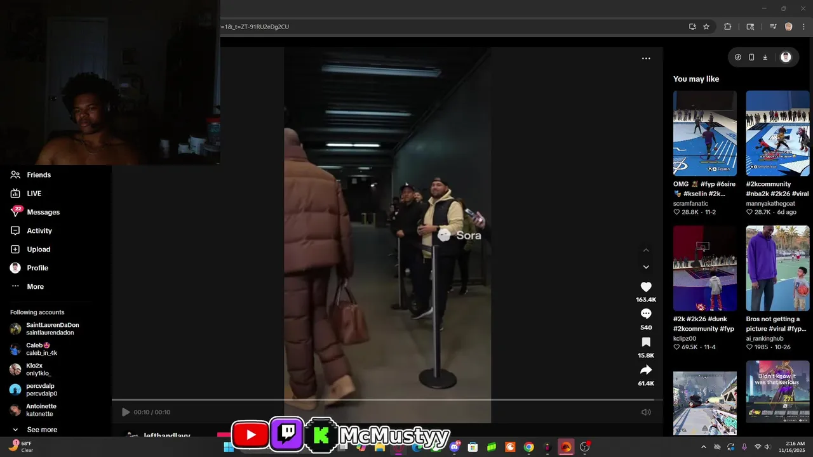Click the microphone tray icon
Image resolution: width=813 pixels, height=457 pixels.
pos(744,447)
